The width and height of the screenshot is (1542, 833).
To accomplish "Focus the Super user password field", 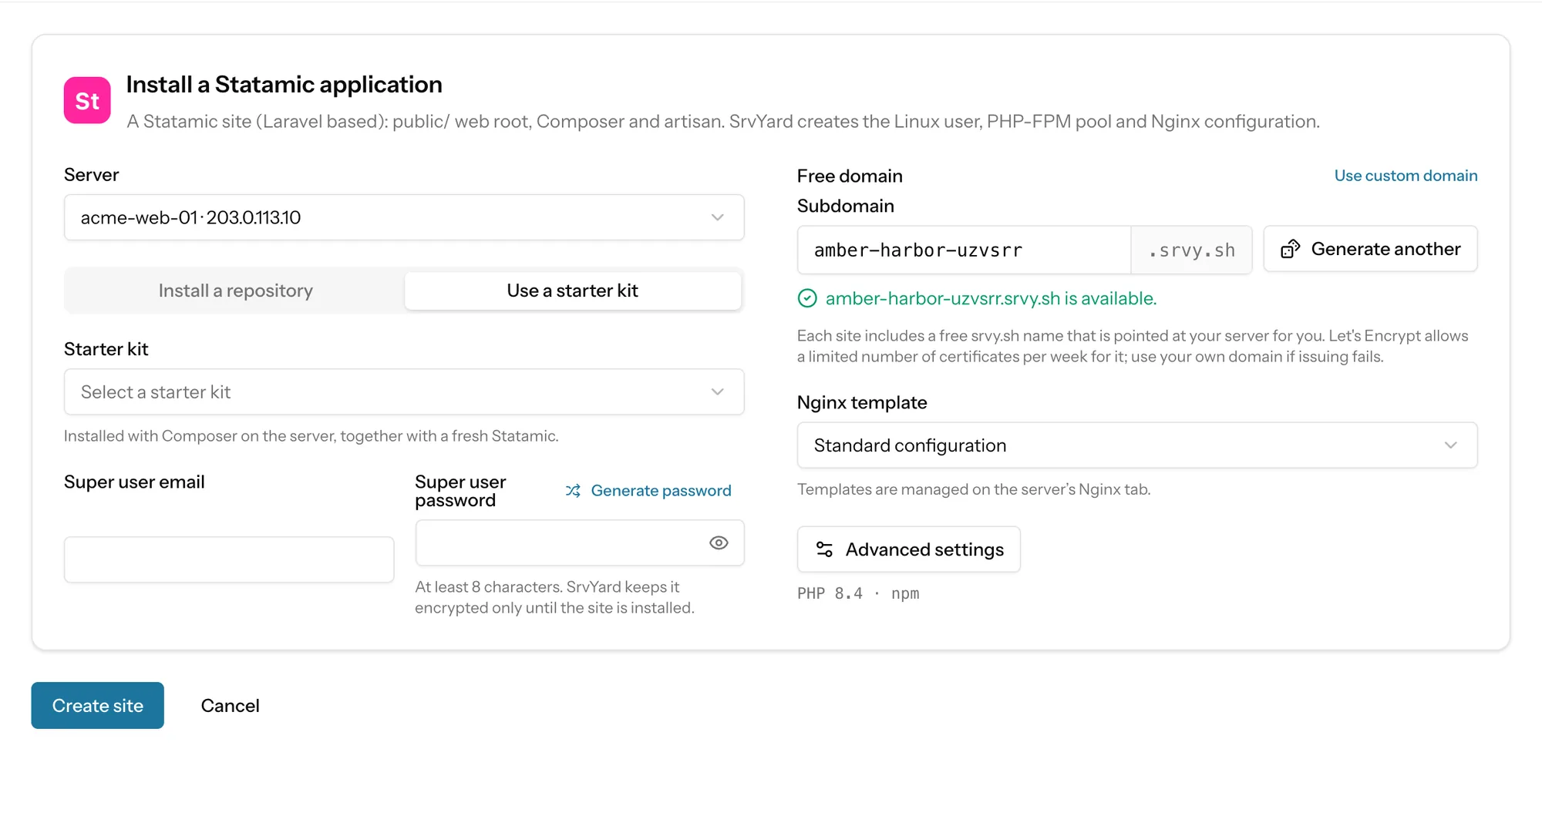I will tap(580, 543).
